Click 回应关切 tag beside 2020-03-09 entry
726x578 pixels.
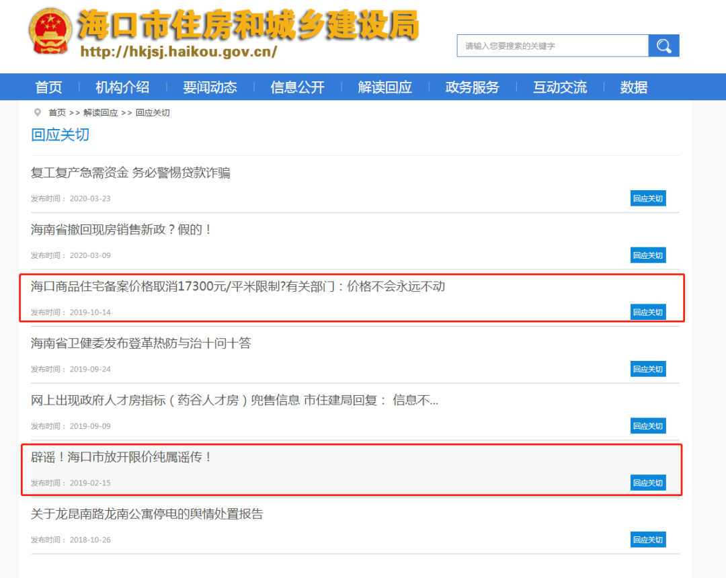pos(648,255)
